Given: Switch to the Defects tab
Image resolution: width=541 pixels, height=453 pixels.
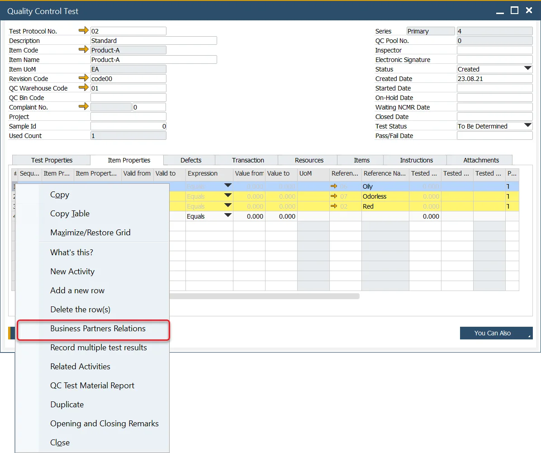Looking at the screenshot, I should 191,160.
